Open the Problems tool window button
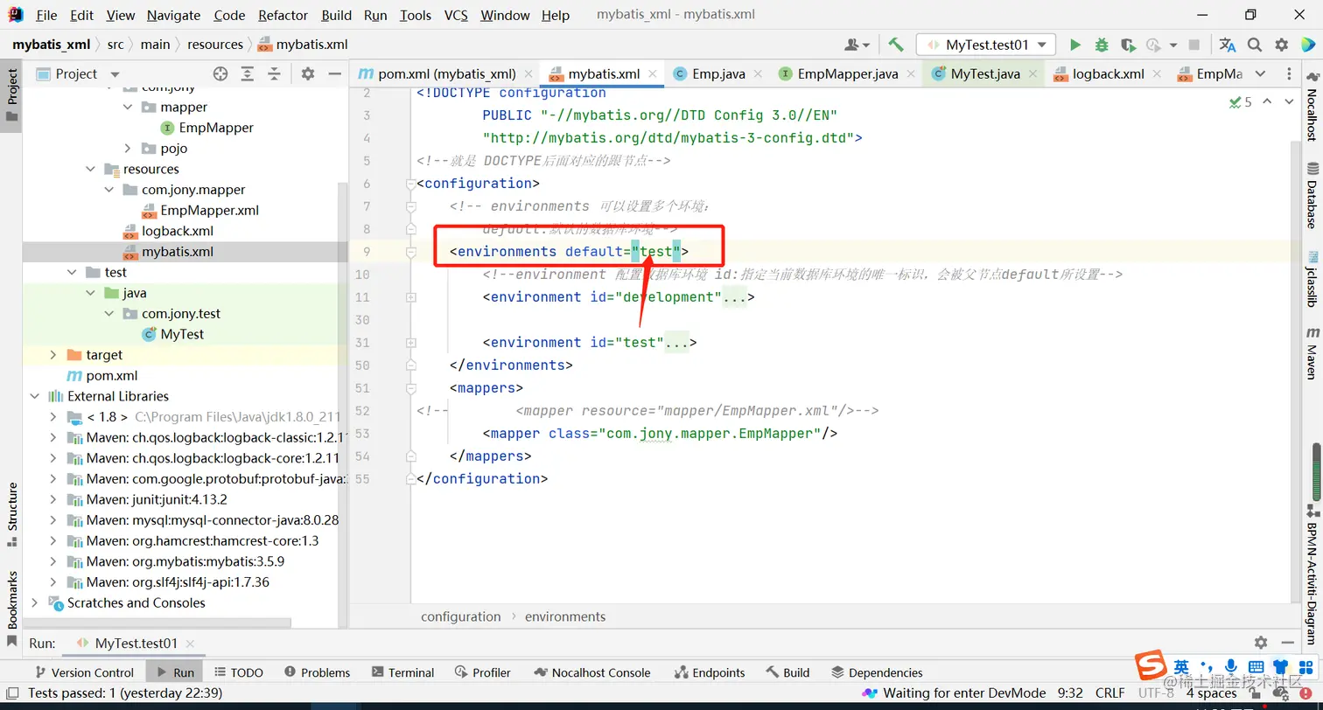This screenshot has height=710, width=1323. coord(317,672)
